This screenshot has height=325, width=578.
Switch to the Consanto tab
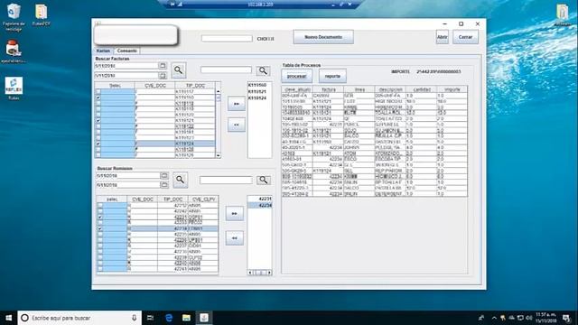coord(127,51)
